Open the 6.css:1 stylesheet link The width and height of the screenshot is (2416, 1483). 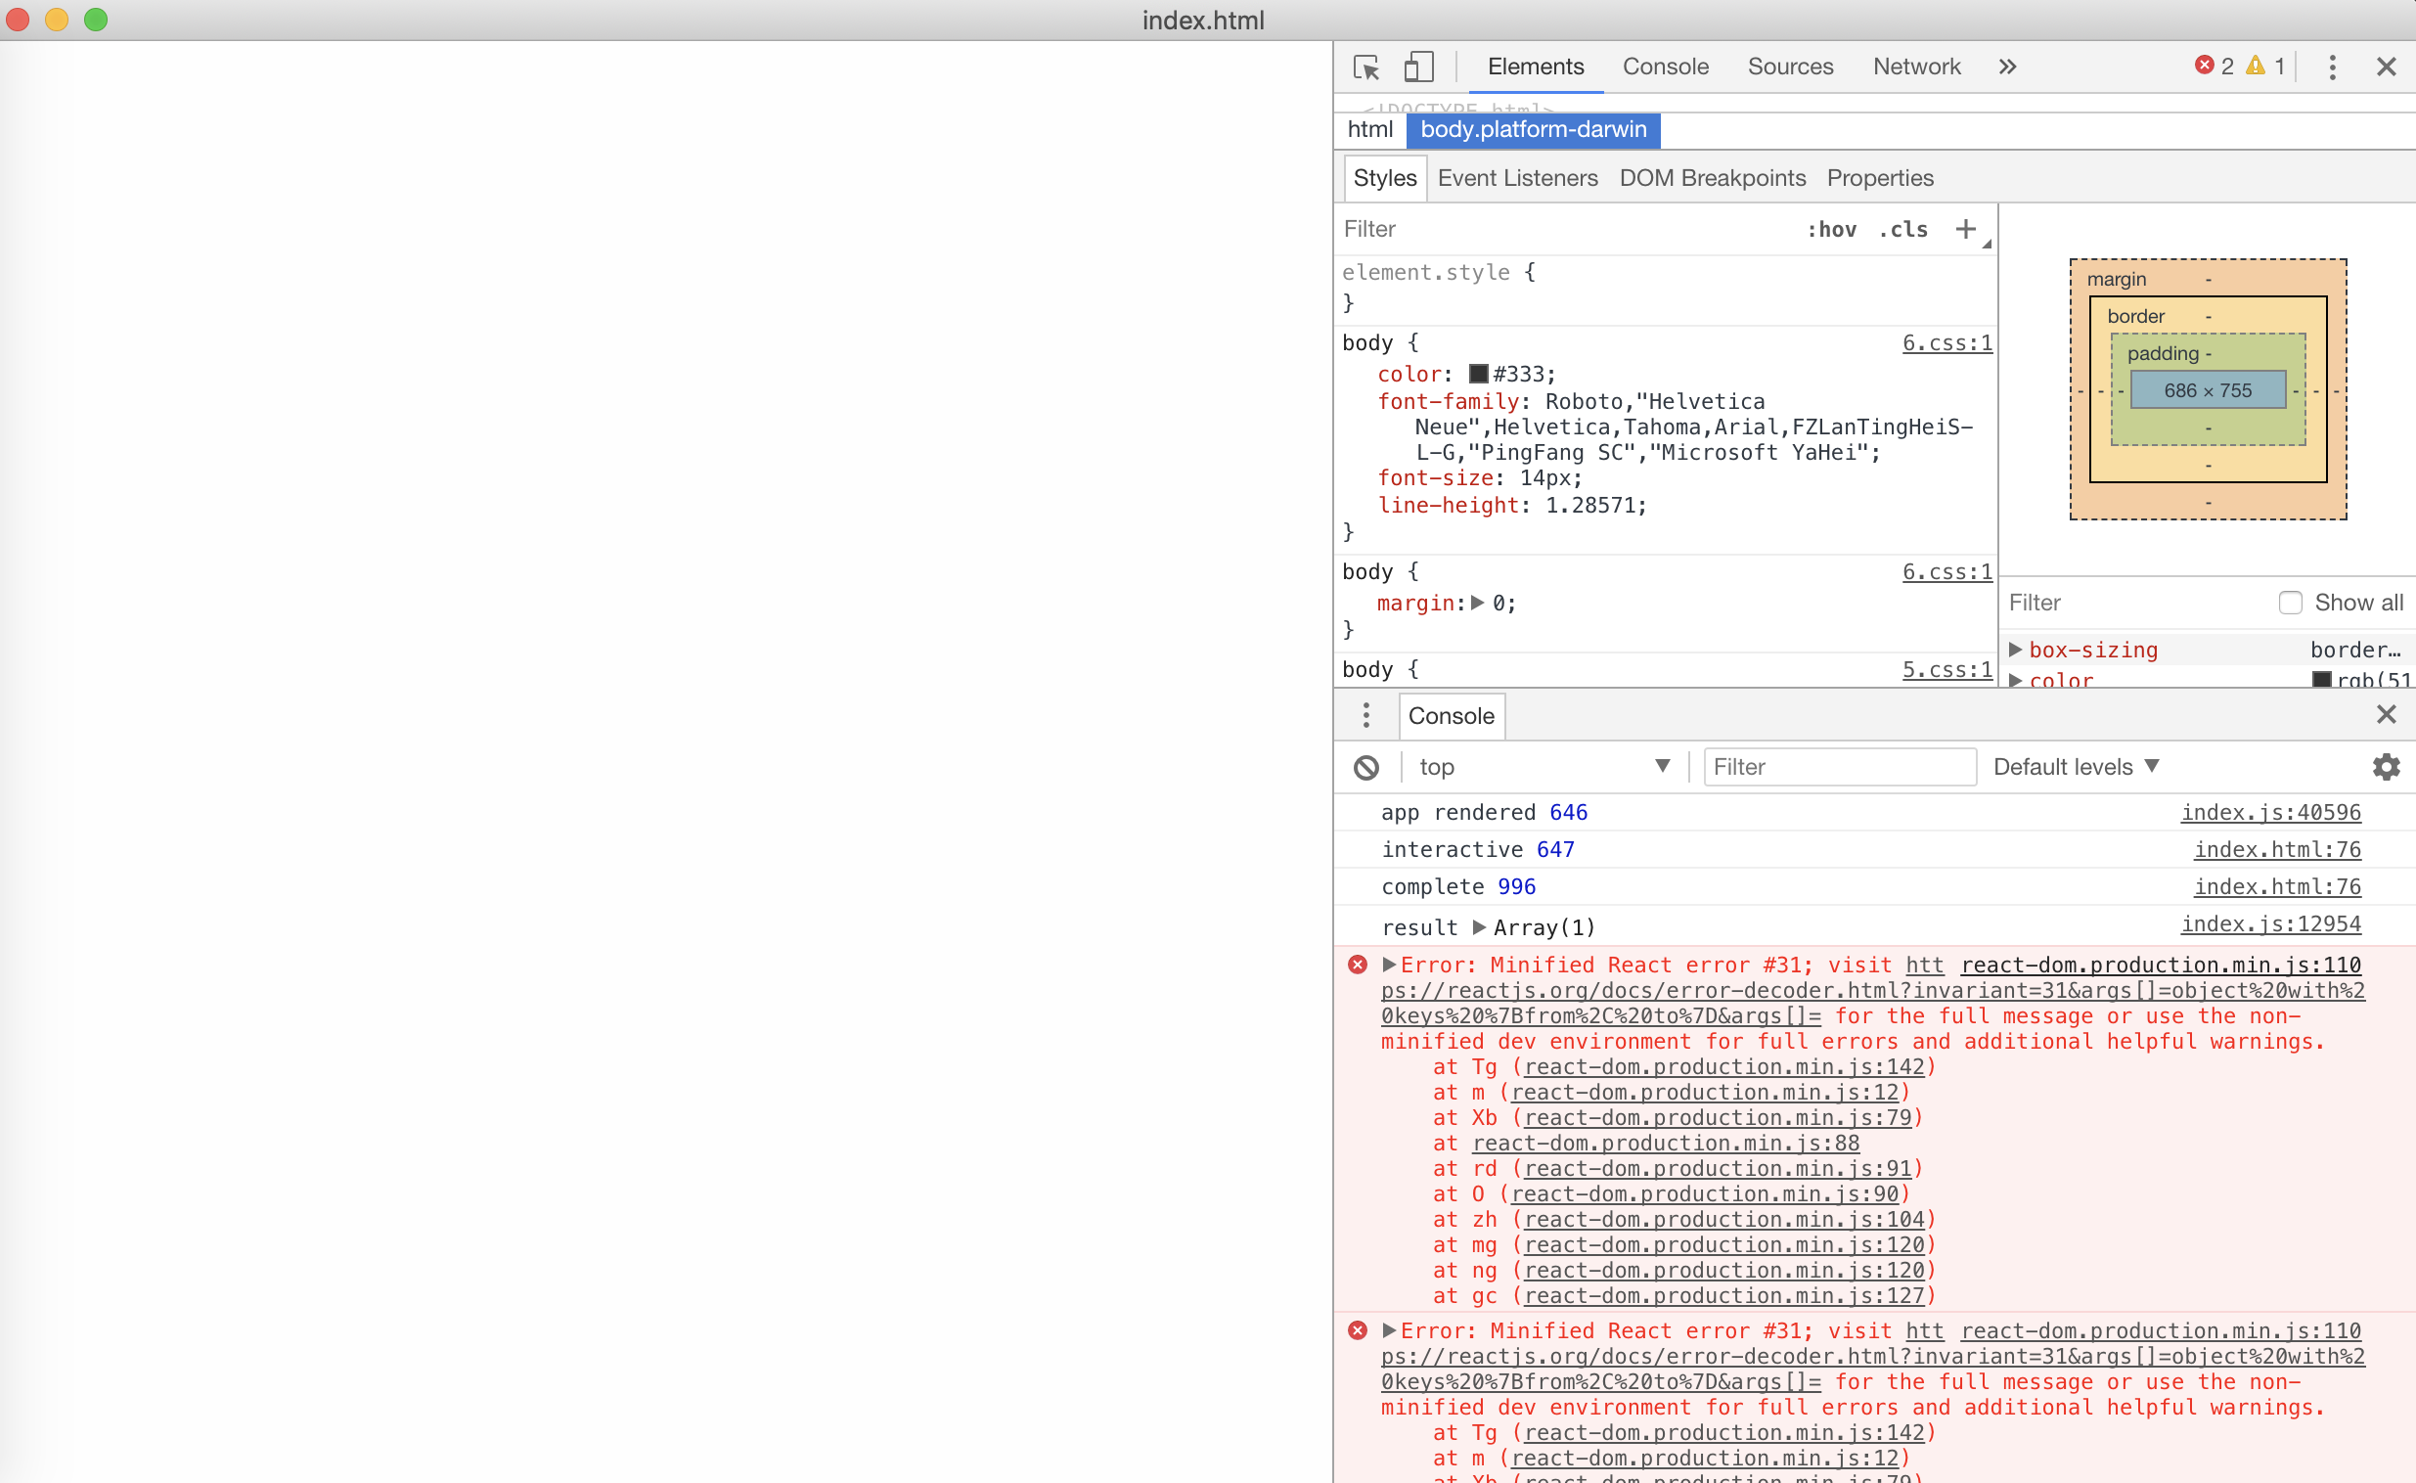tap(1946, 342)
